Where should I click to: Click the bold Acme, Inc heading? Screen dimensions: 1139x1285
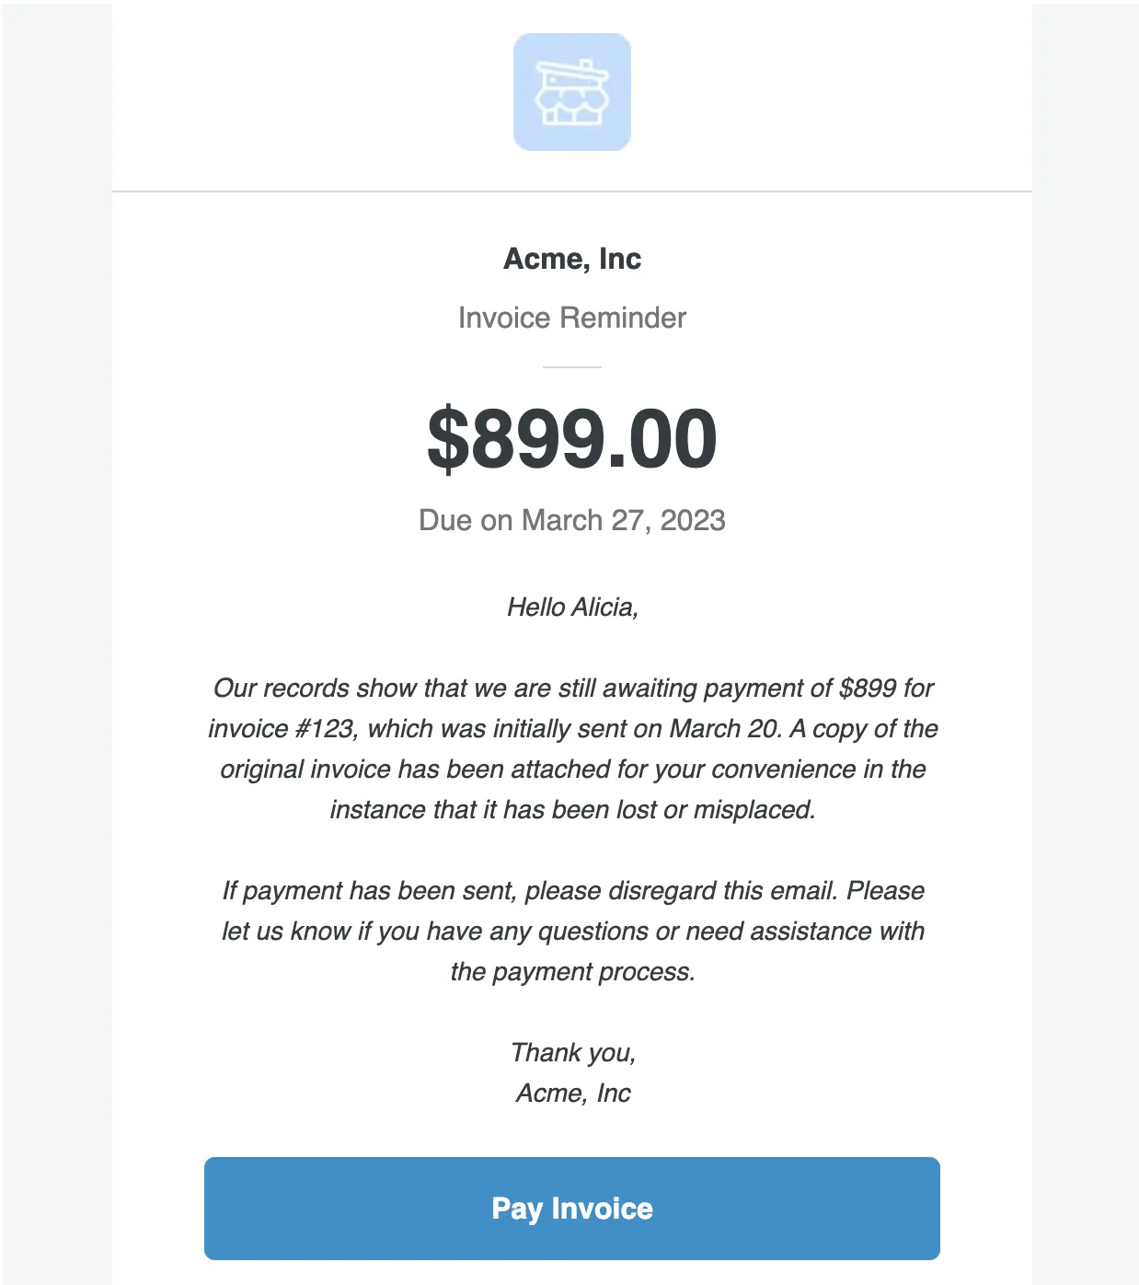[x=571, y=259]
